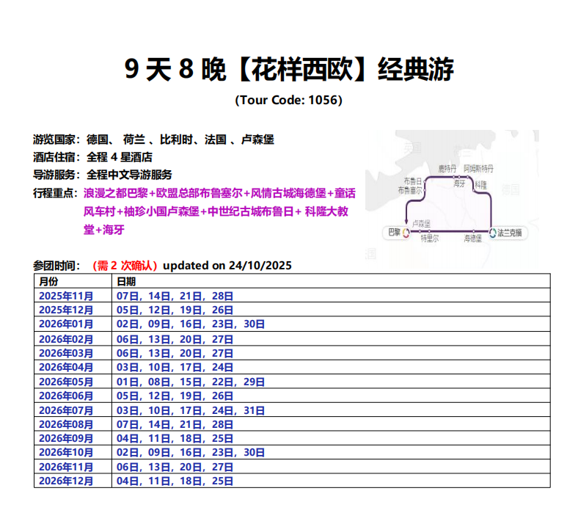578x513 pixels.
Task: Click the 特里尔 stop dot on map
Action: (429, 233)
